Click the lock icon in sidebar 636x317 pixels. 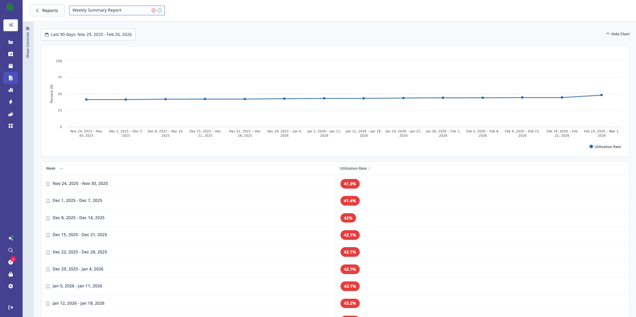tap(11, 274)
